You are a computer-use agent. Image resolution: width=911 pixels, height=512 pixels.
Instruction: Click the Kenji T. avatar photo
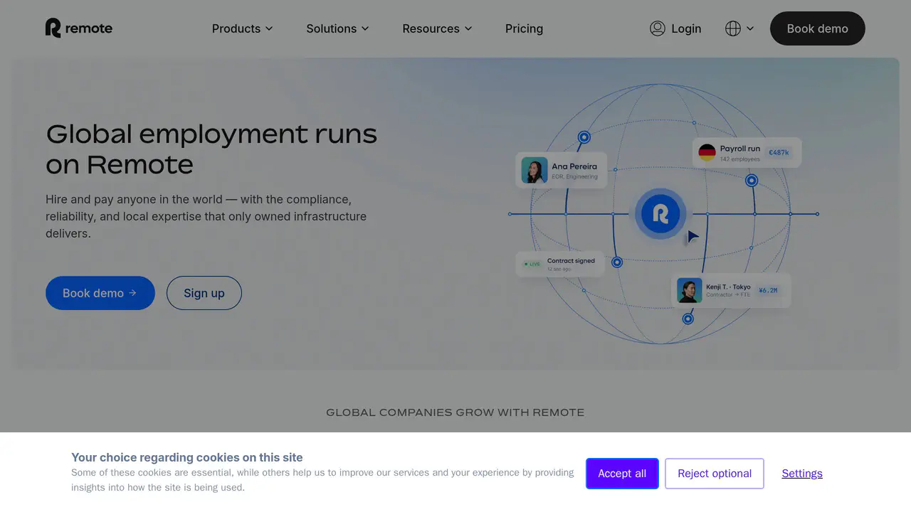pyautogui.click(x=690, y=290)
